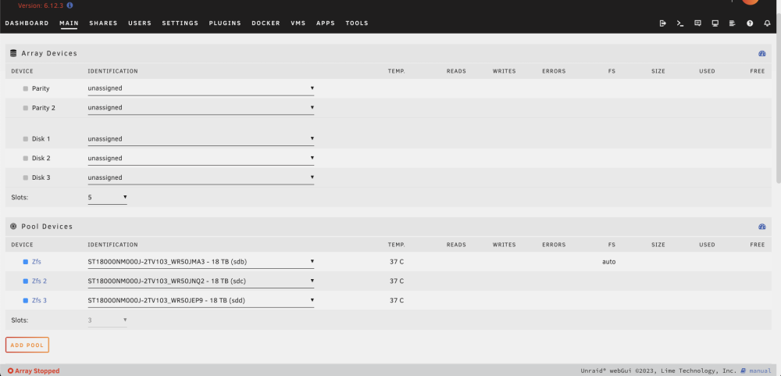Open the Disk 3 device dropdown
This screenshot has height=376, width=781.
[201, 177]
